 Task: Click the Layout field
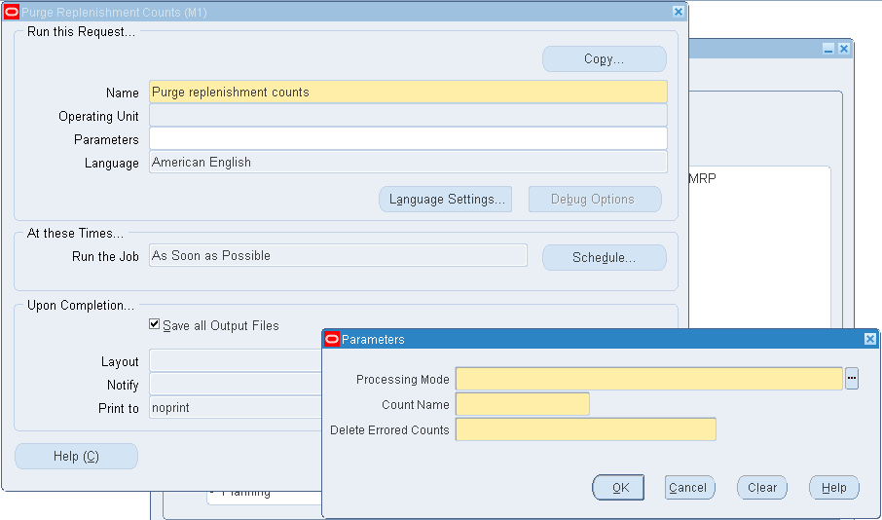pos(236,361)
